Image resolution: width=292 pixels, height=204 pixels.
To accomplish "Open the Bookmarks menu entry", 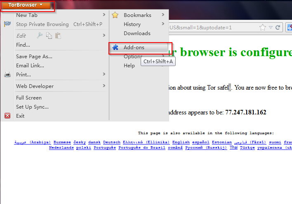I will point(137,15).
